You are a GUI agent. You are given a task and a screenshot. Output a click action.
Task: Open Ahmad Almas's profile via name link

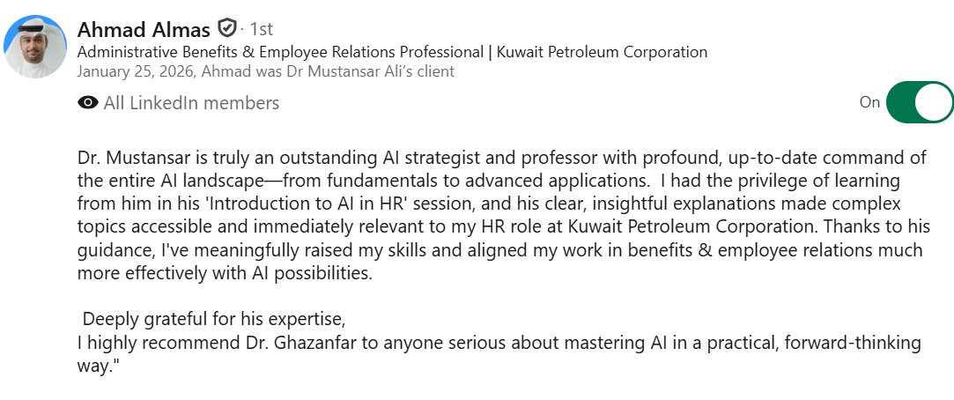[x=144, y=29]
